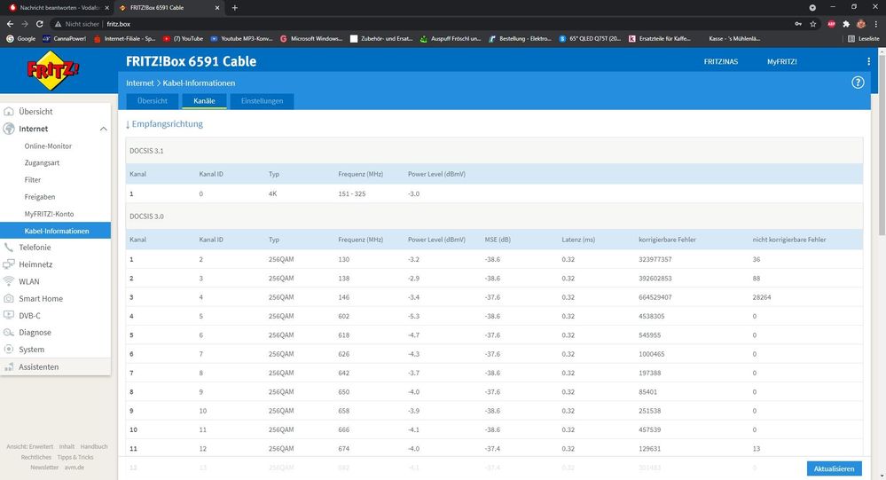Open the new tab plus button
The width and height of the screenshot is (886, 480).
coord(235,7)
